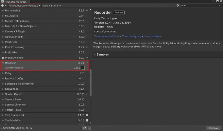Viewport: 223px width, 131px height.
Task: Click into the package search field
Action: pyautogui.click(x=199, y=6)
